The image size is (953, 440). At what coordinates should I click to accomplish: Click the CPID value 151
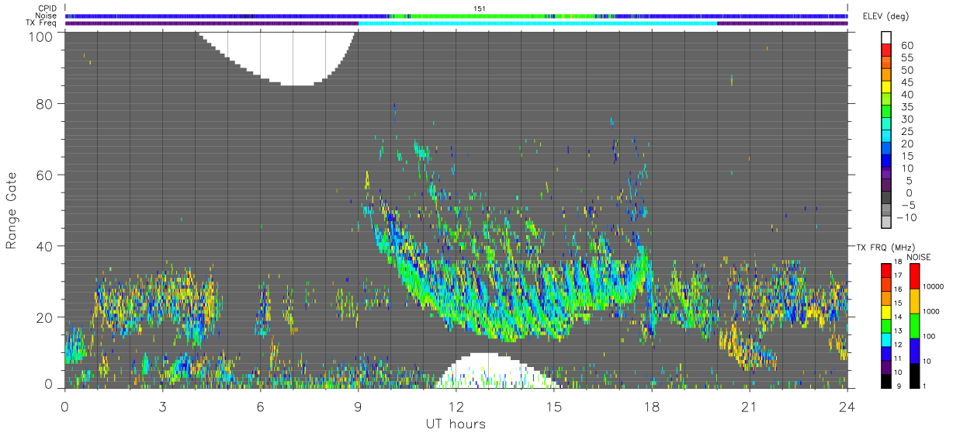click(479, 9)
